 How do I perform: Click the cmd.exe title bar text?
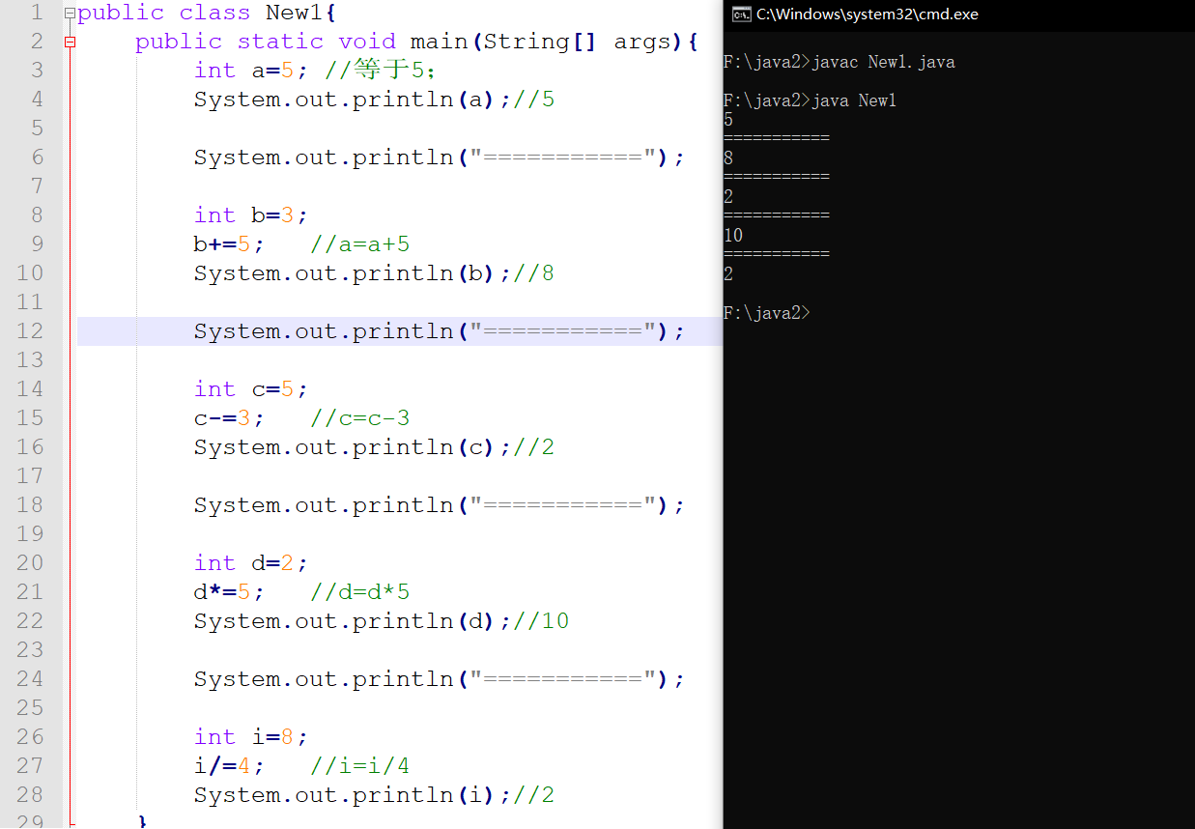tap(867, 14)
